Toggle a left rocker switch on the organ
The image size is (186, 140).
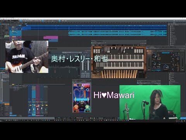point(96,51)
